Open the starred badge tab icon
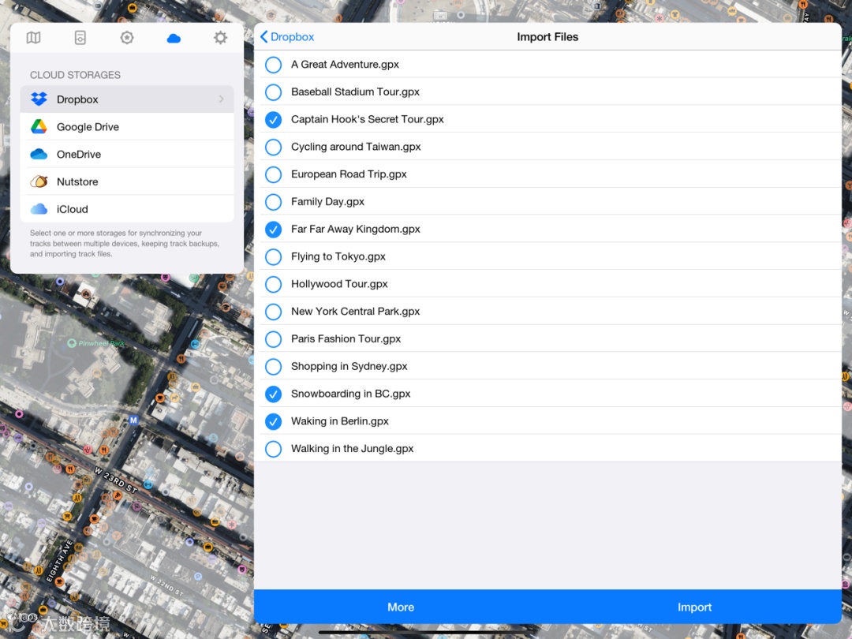The height and width of the screenshot is (639, 852). (127, 38)
